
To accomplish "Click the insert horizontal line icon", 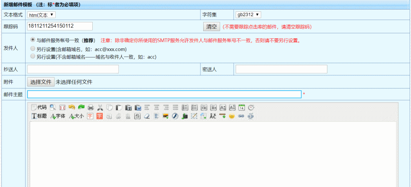I will pyautogui.click(x=222, y=116).
